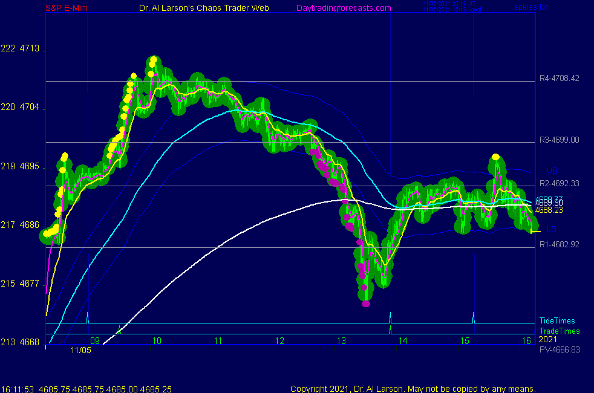Click the cyan tide spike before 09
Viewport: 594px width, 393px height.
pyautogui.click(x=88, y=317)
